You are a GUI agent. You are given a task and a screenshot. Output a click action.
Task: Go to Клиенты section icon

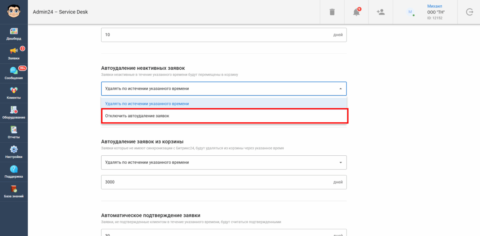coord(14,90)
